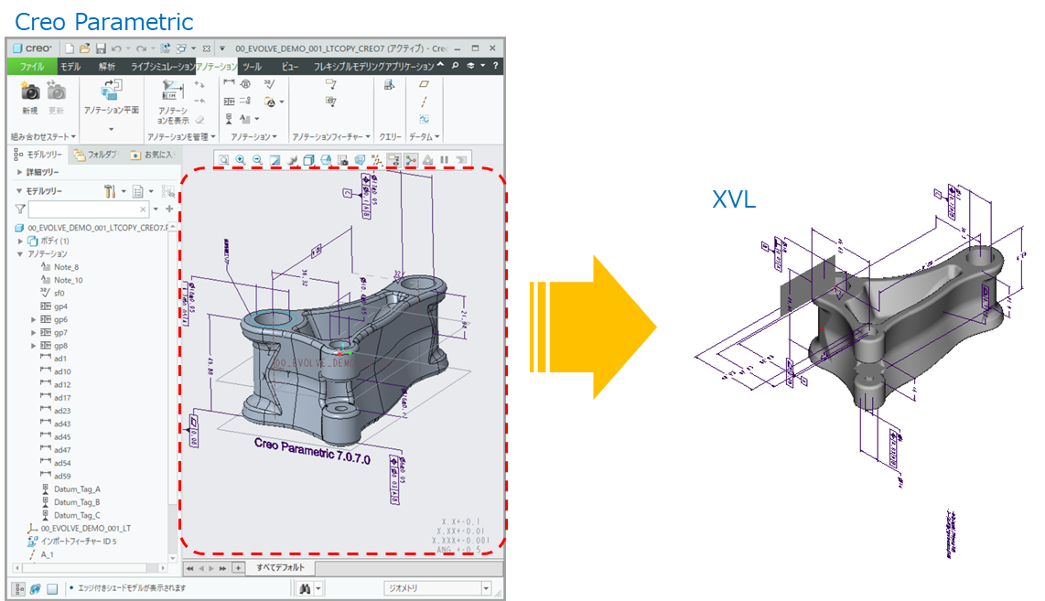
Task: Open saved orientations in graphics toolbar
Action: [326, 160]
